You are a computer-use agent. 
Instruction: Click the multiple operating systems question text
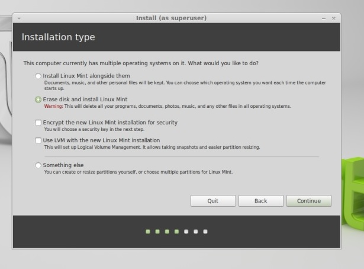[x=141, y=63]
